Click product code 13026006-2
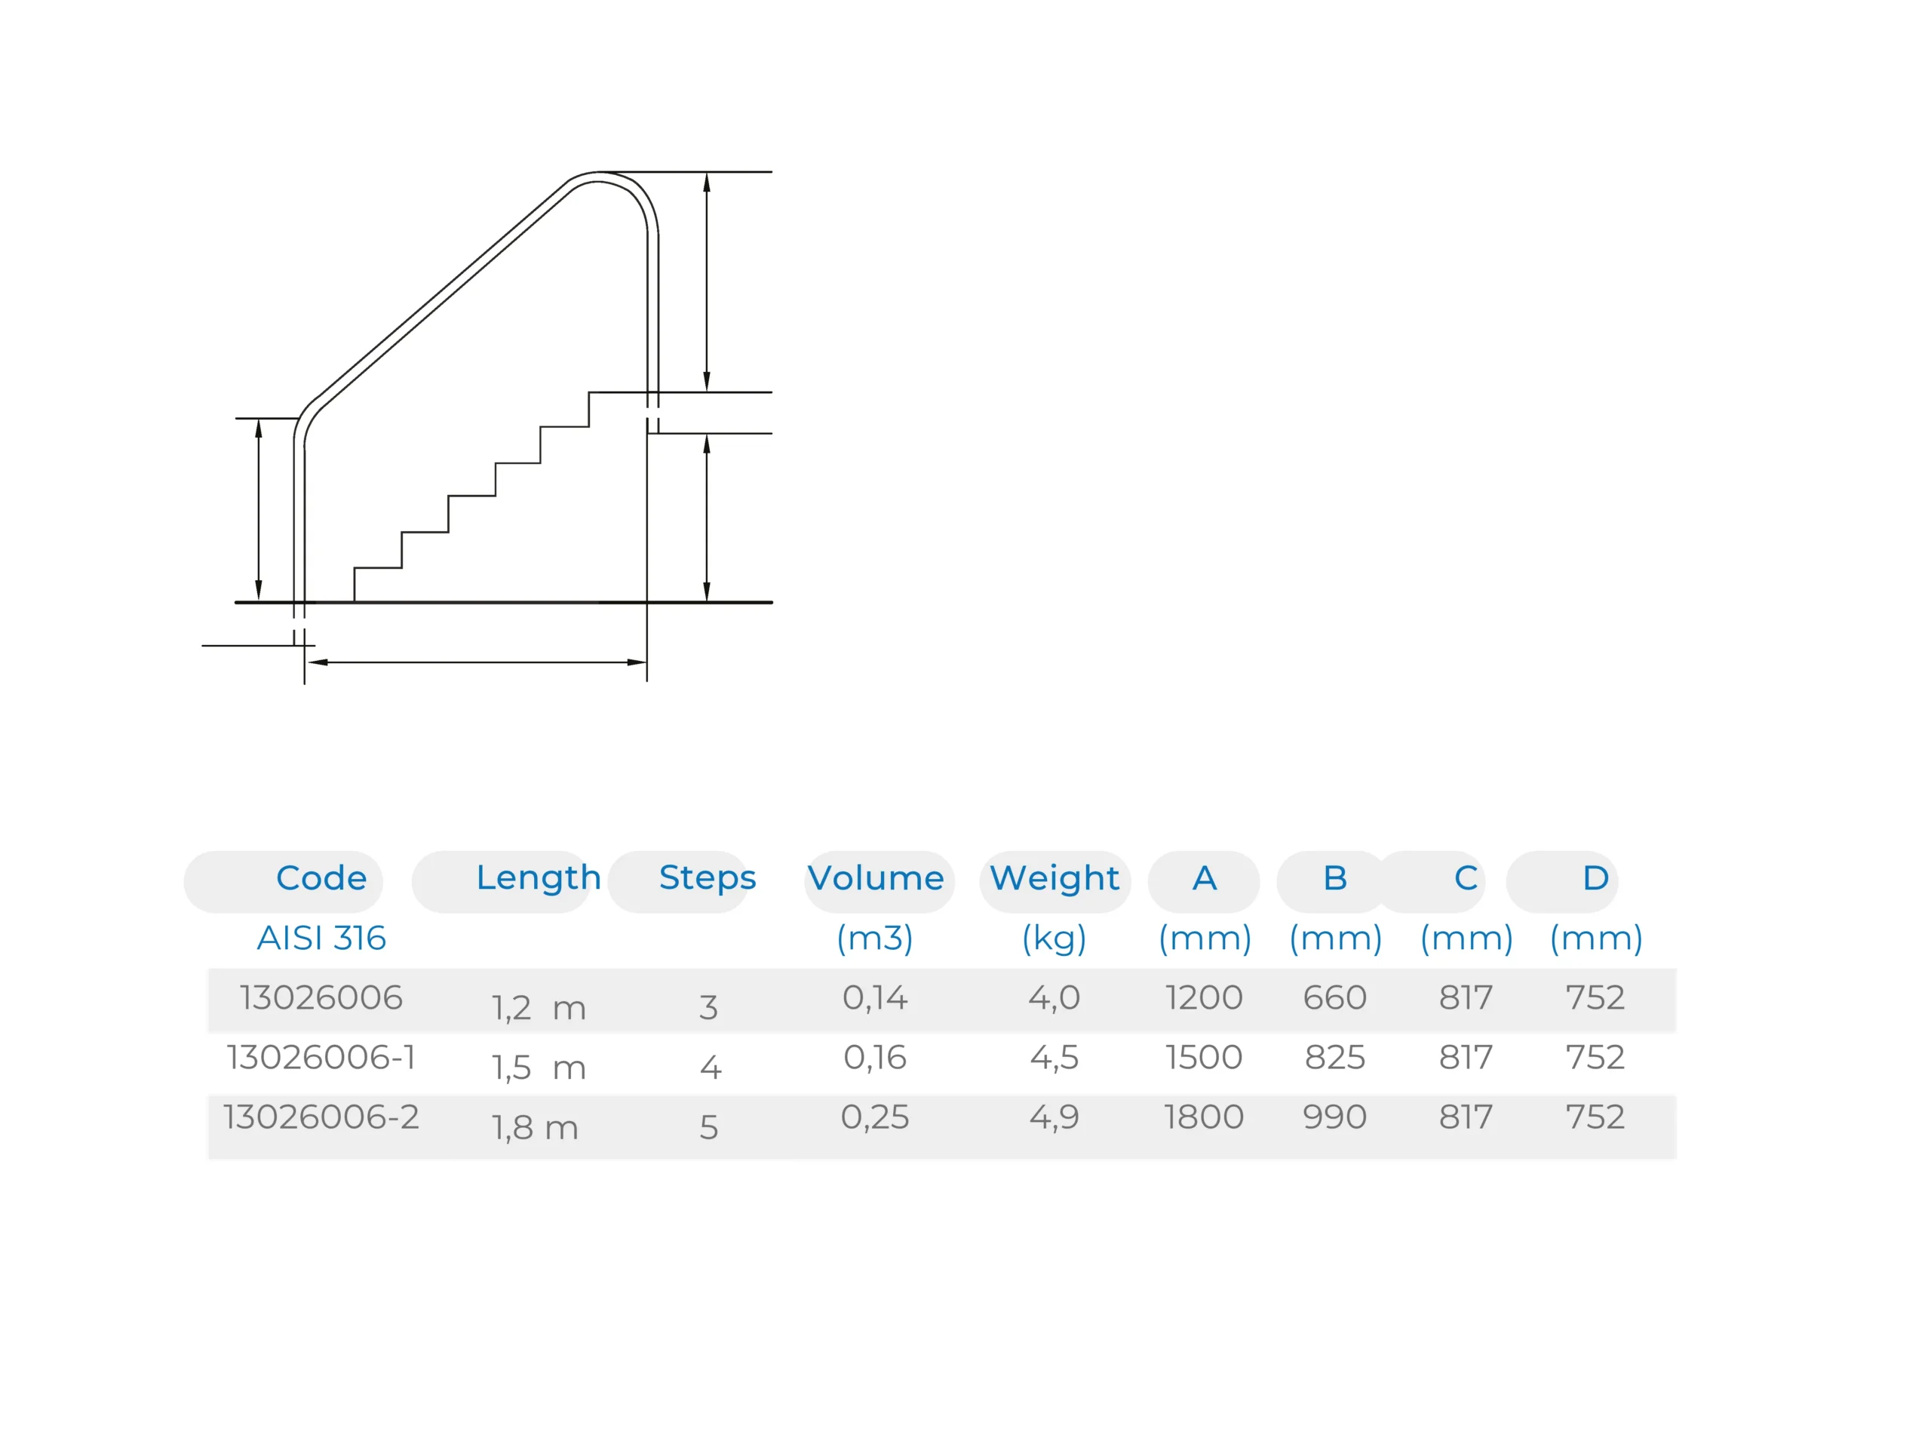The height and width of the screenshot is (1435, 1931). pyautogui.click(x=321, y=1117)
